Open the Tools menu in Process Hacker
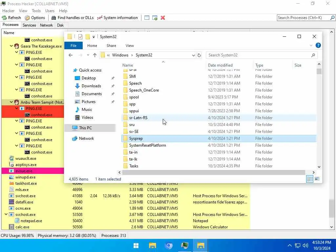Viewport: 336px width, 252px height. (36, 11)
